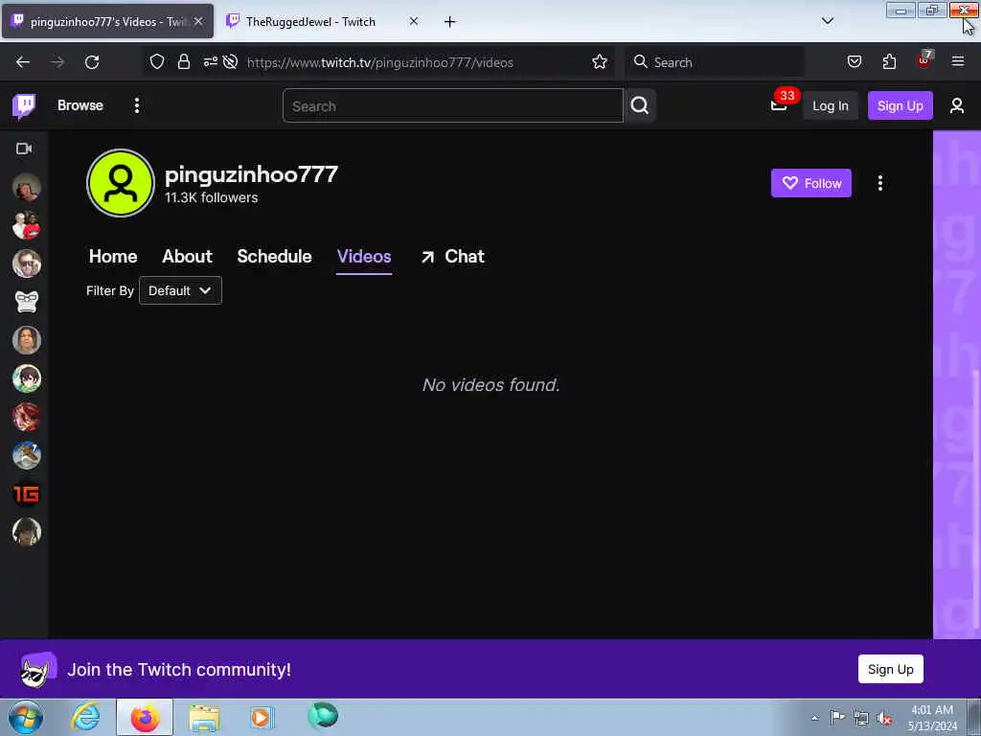Open the 1G logo channel in sidebar
This screenshot has height=736, width=981.
26,494
